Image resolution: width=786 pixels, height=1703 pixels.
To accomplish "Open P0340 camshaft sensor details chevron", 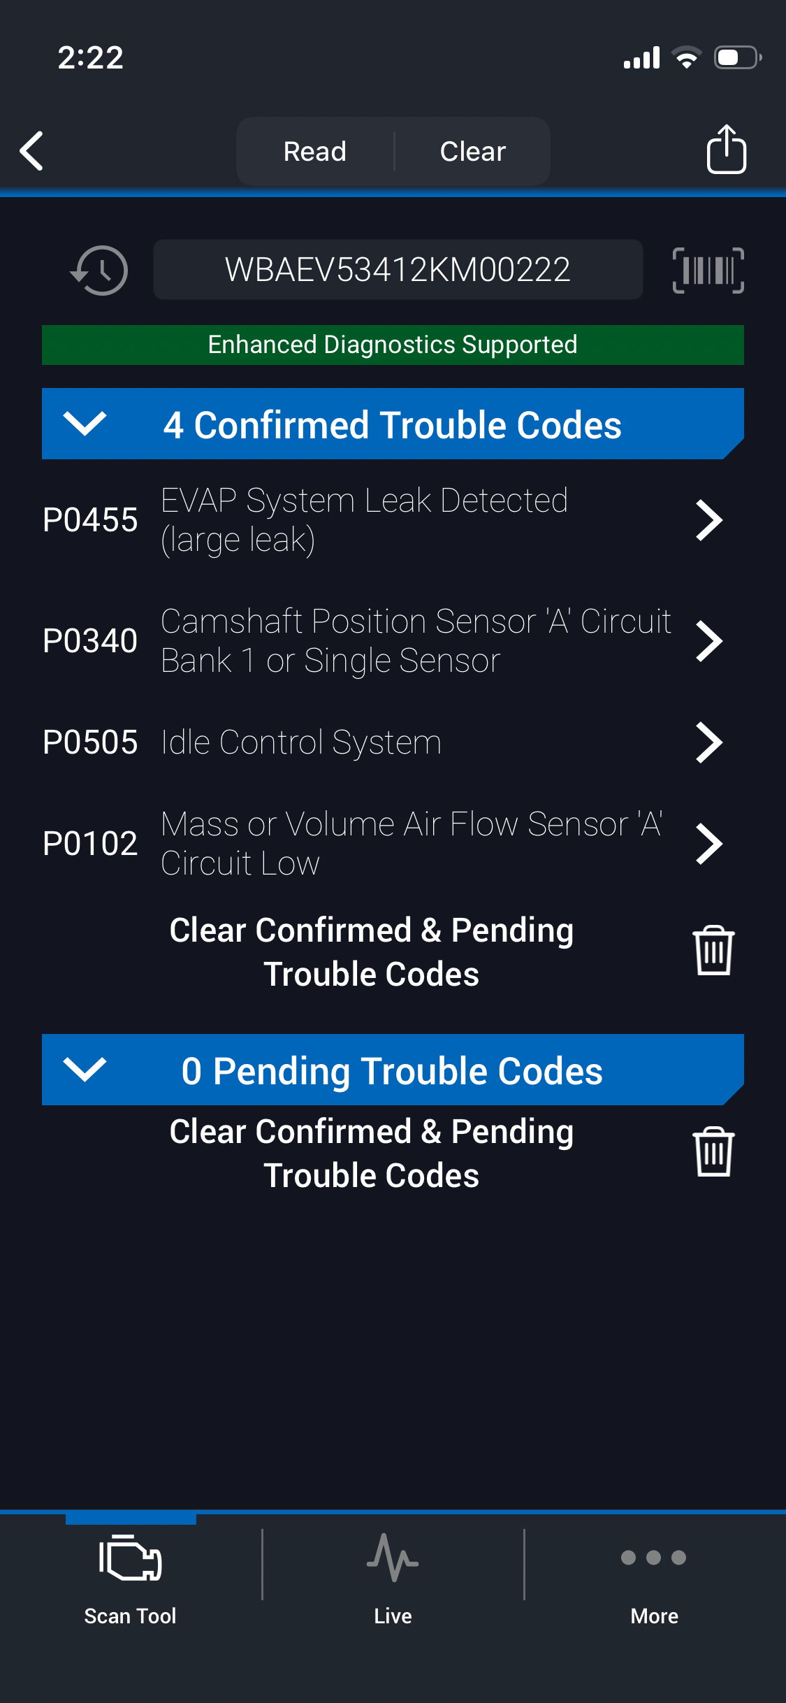I will 708,641.
